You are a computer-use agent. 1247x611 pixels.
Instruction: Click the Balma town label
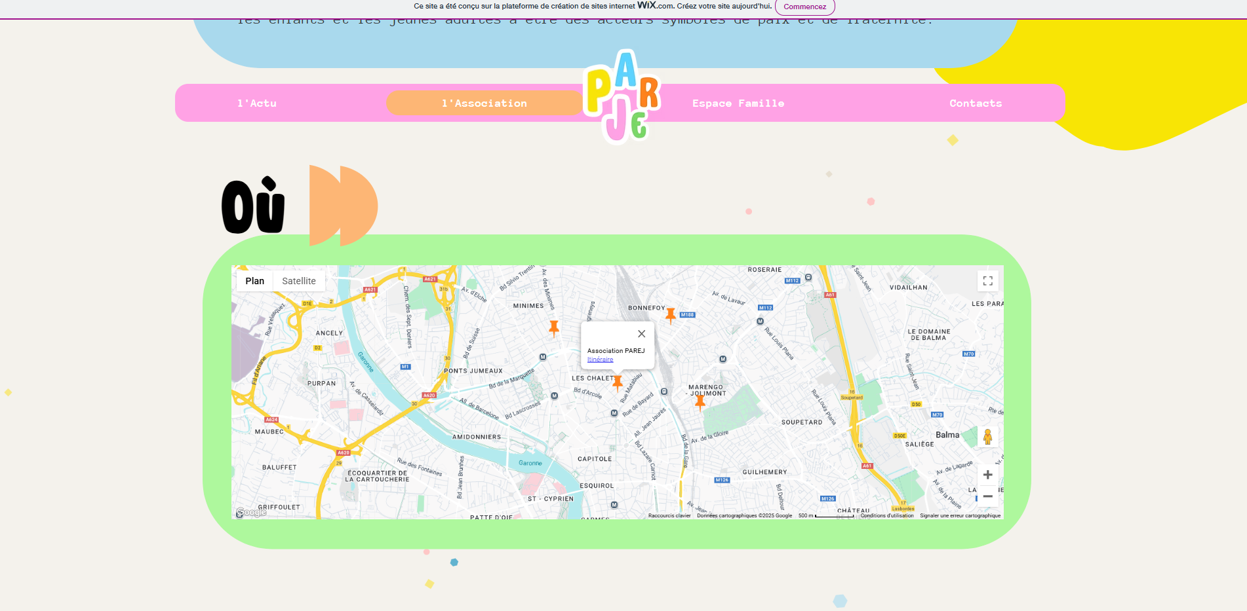coord(947,435)
